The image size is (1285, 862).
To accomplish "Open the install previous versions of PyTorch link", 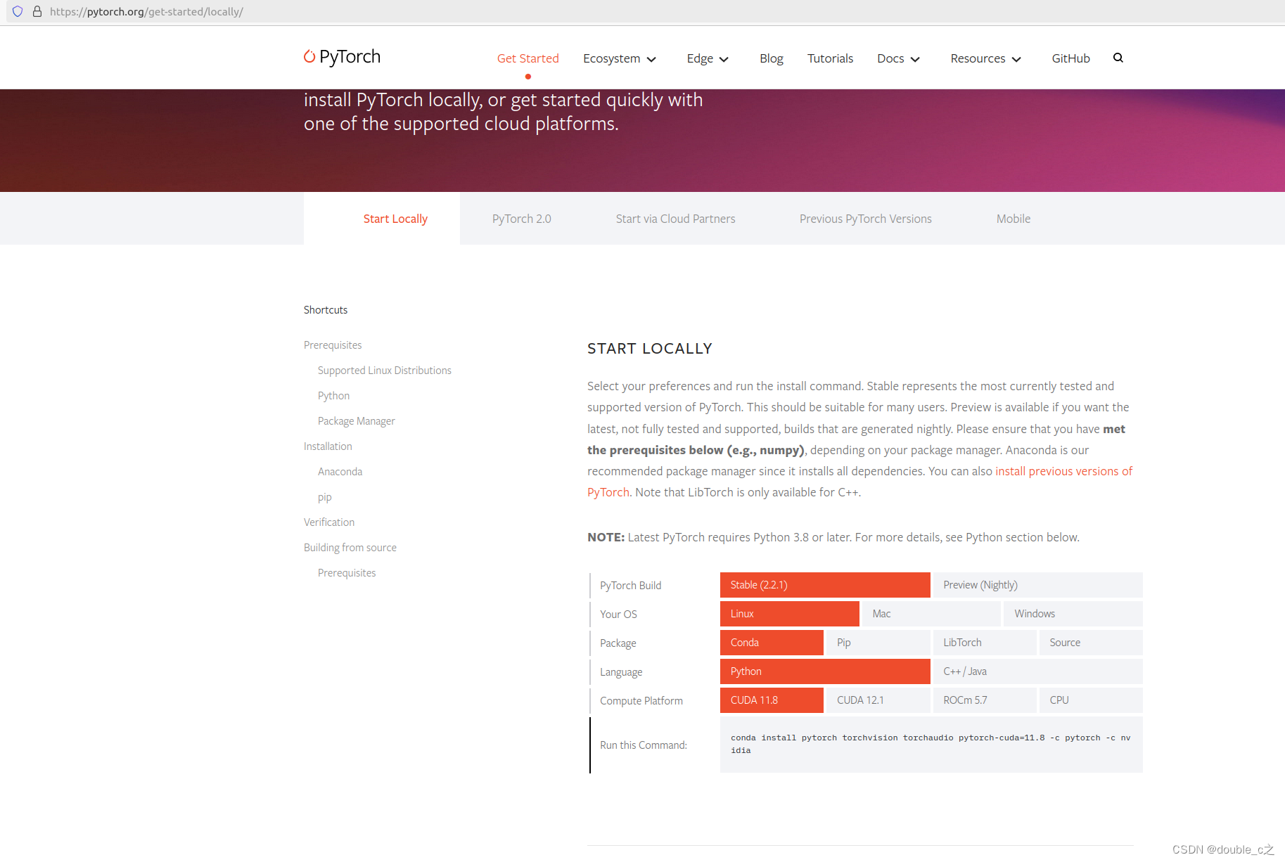I will (1063, 471).
